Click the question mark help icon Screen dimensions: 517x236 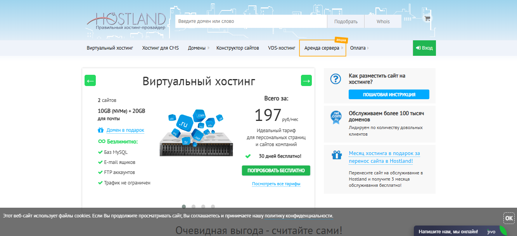pos(335,79)
